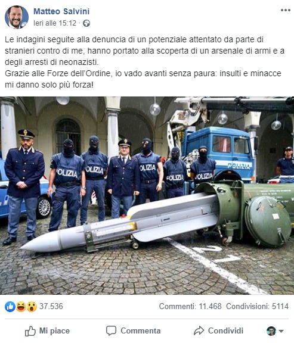The image size is (294, 343).
Task: Click the share arrow icon beside Condividi
Action: tap(199, 330)
